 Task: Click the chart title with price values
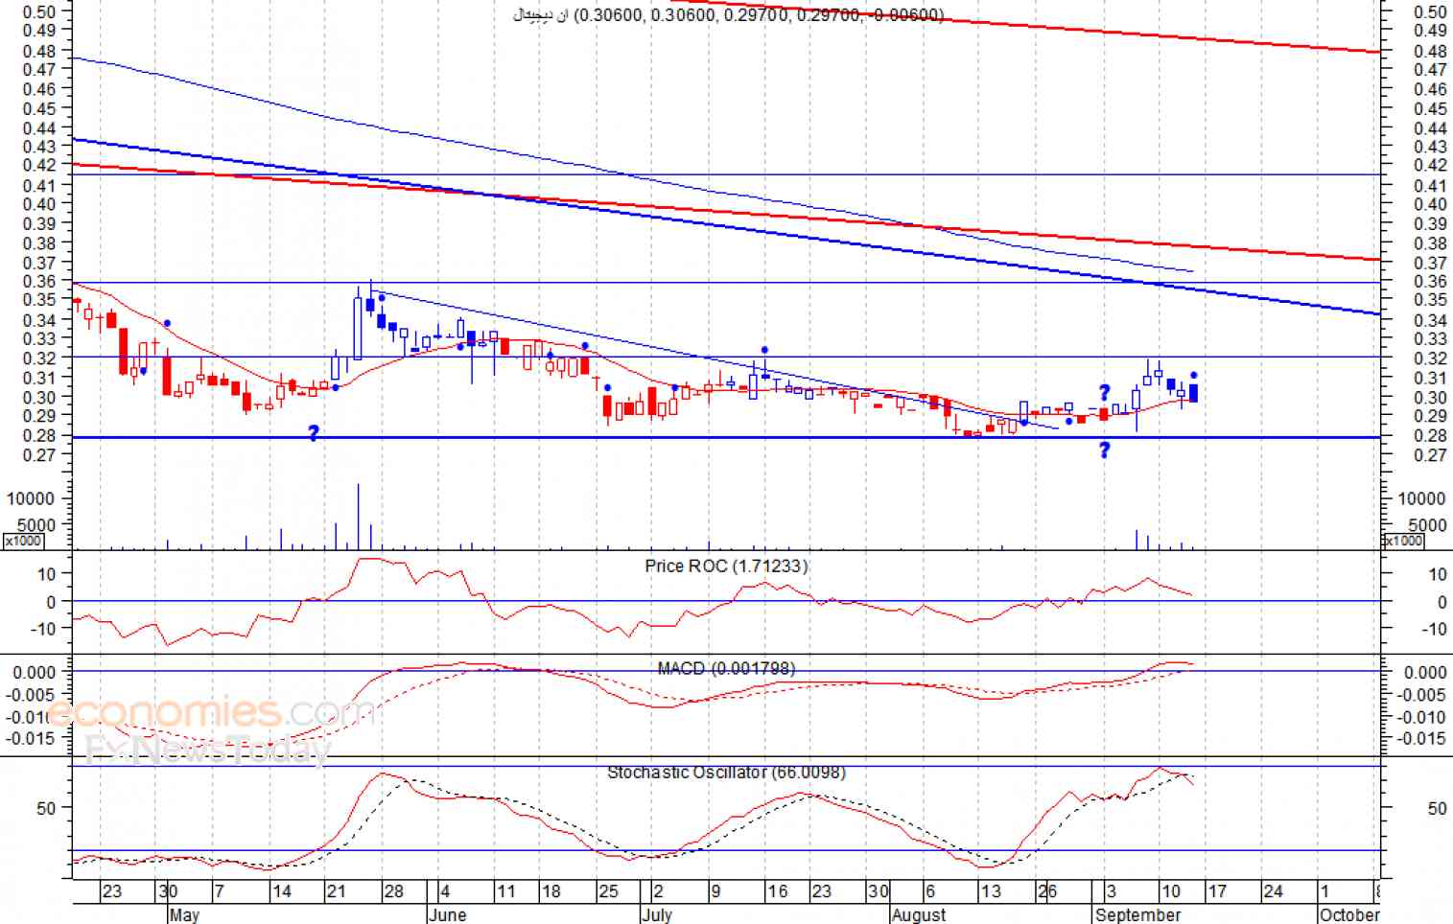tap(729, 15)
